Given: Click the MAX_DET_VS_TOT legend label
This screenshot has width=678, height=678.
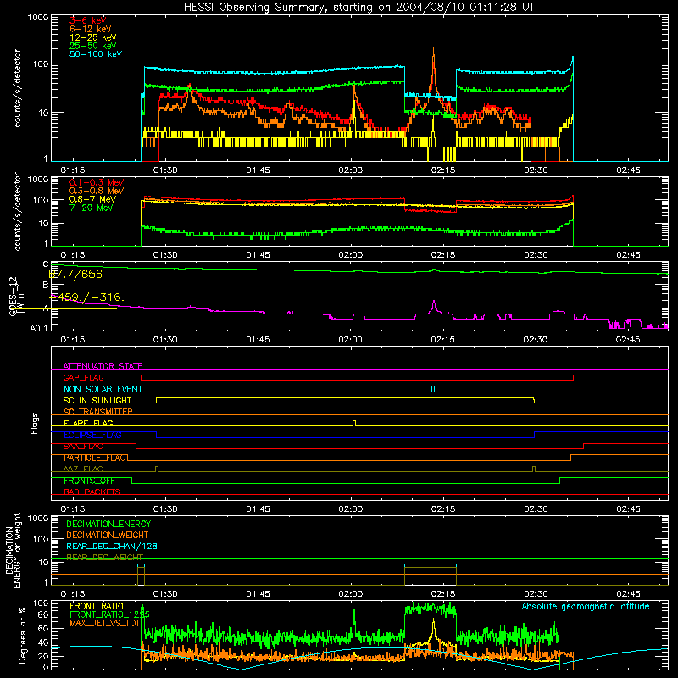Looking at the screenshot, I should (105, 623).
